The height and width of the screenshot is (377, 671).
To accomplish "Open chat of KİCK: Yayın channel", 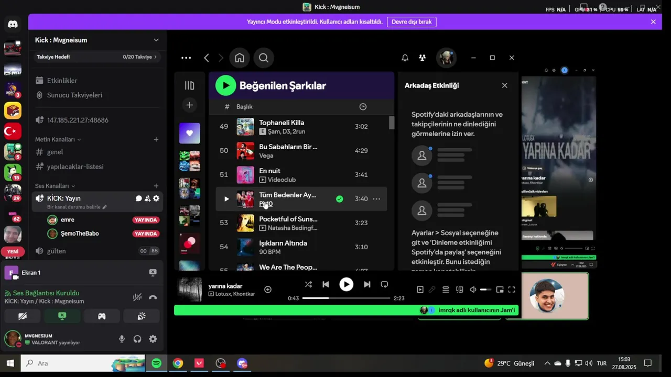I will pos(139,198).
